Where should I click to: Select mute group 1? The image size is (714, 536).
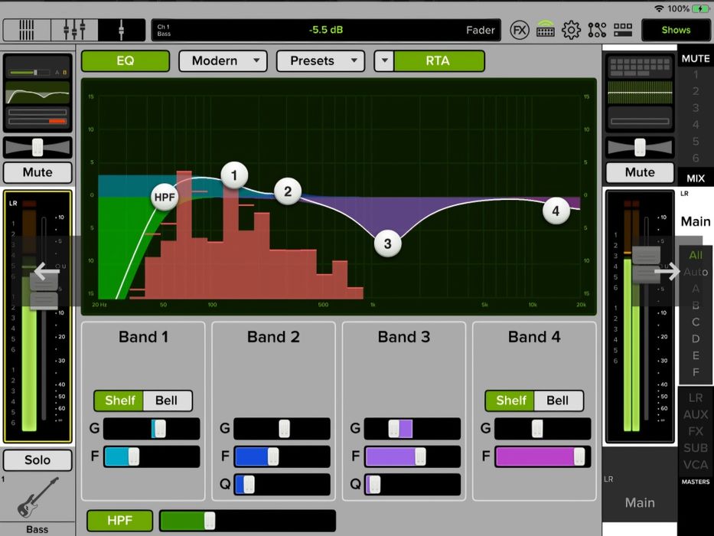pos(696,74)
